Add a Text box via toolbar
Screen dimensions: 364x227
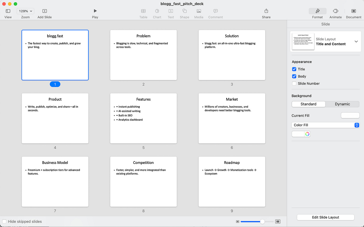point(171,11)
